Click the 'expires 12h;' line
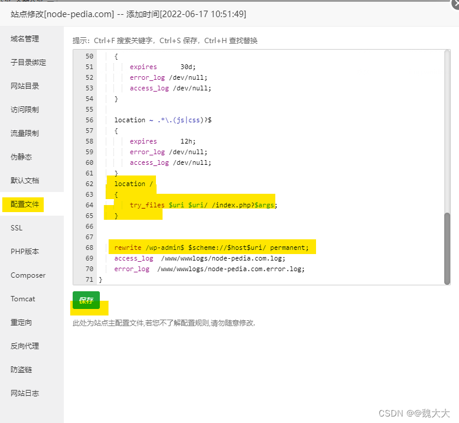Viewport: 459px width, 423px height. [162, 141]
